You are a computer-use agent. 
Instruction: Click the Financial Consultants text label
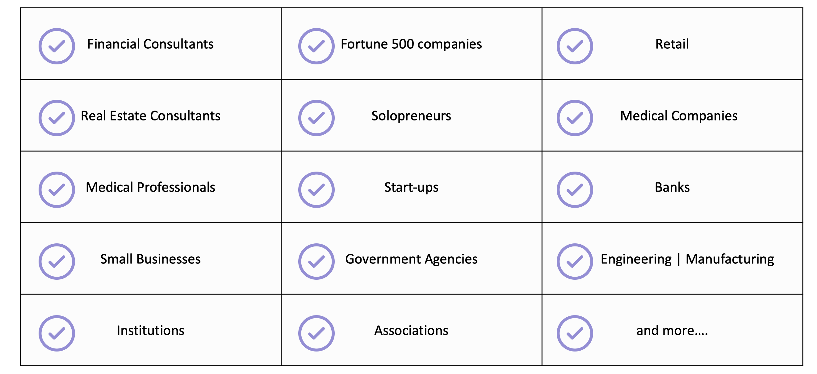(150, 44)
